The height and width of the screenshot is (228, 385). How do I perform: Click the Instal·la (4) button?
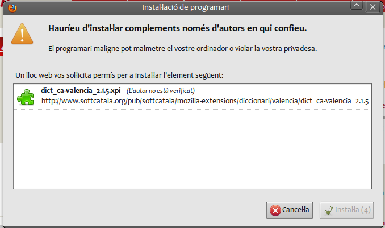[346, 210]
